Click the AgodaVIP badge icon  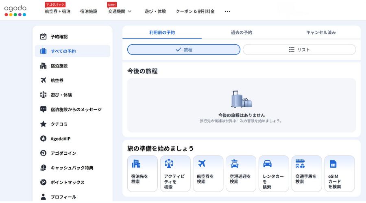coord(43,138)
